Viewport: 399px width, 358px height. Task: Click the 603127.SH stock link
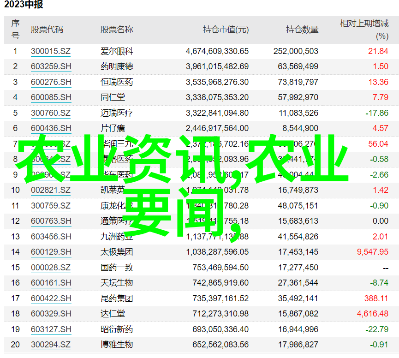click(51, 329)
